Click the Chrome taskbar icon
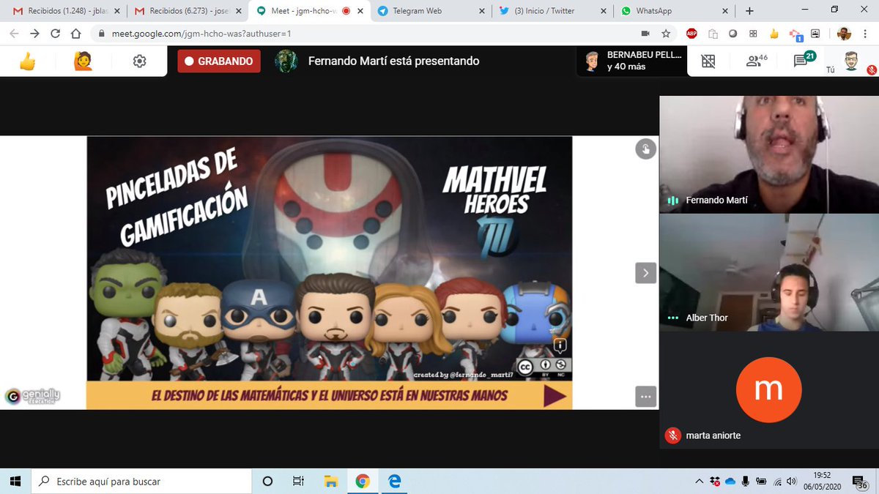Screen dimensions: 879x494 [362, 481]
